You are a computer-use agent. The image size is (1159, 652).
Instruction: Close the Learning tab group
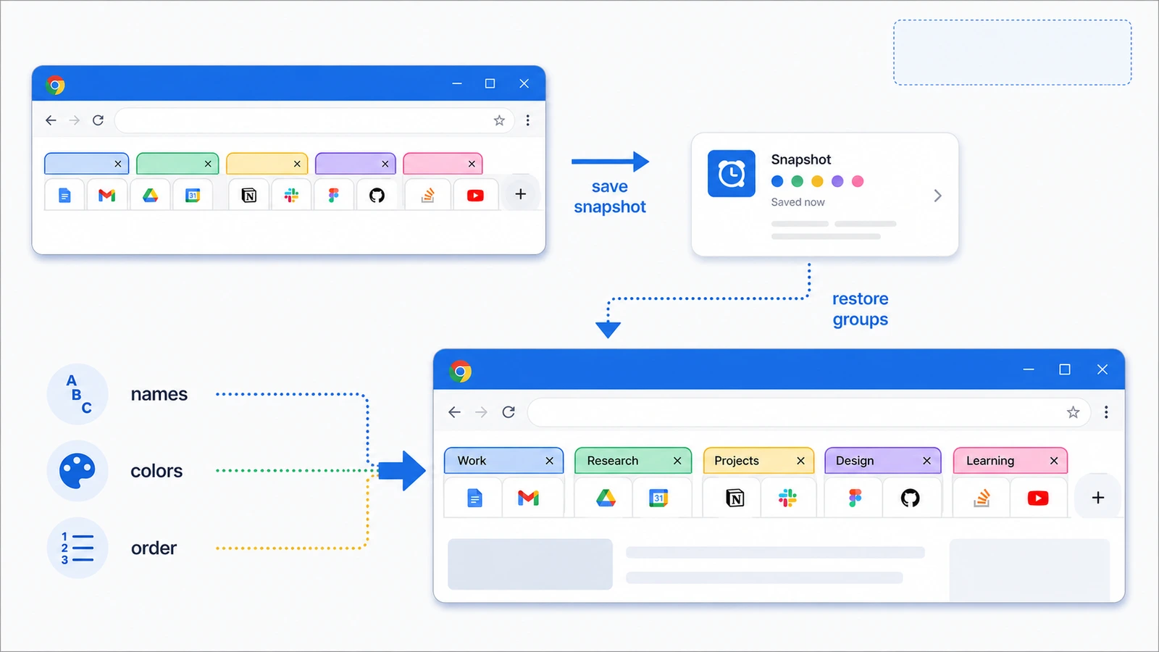coord(1054,461)
